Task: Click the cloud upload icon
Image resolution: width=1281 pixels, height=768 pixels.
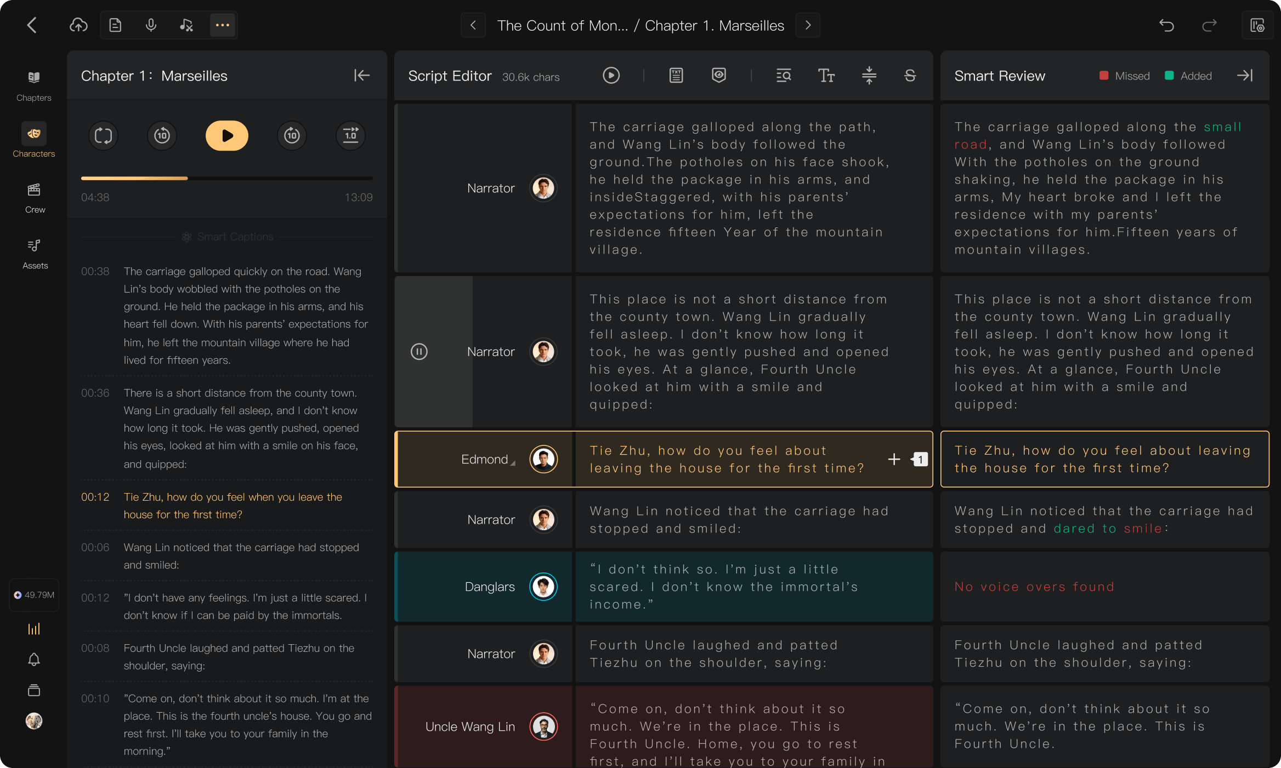Action: coord(79,25)
